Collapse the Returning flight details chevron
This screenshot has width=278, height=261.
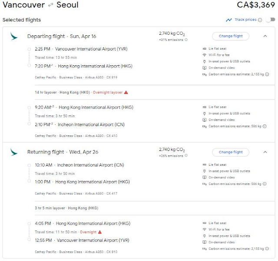pyautogui.click(x=265, y=152)
